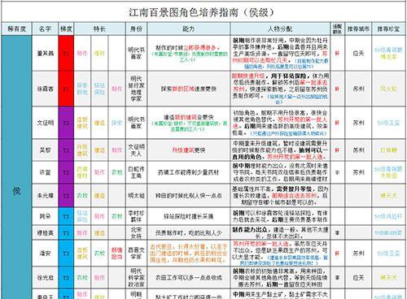Image resolution: width=407 pixels, height=299 pixels.
Task: Click the name cell 徐光启
Action: tap(45, 278)
